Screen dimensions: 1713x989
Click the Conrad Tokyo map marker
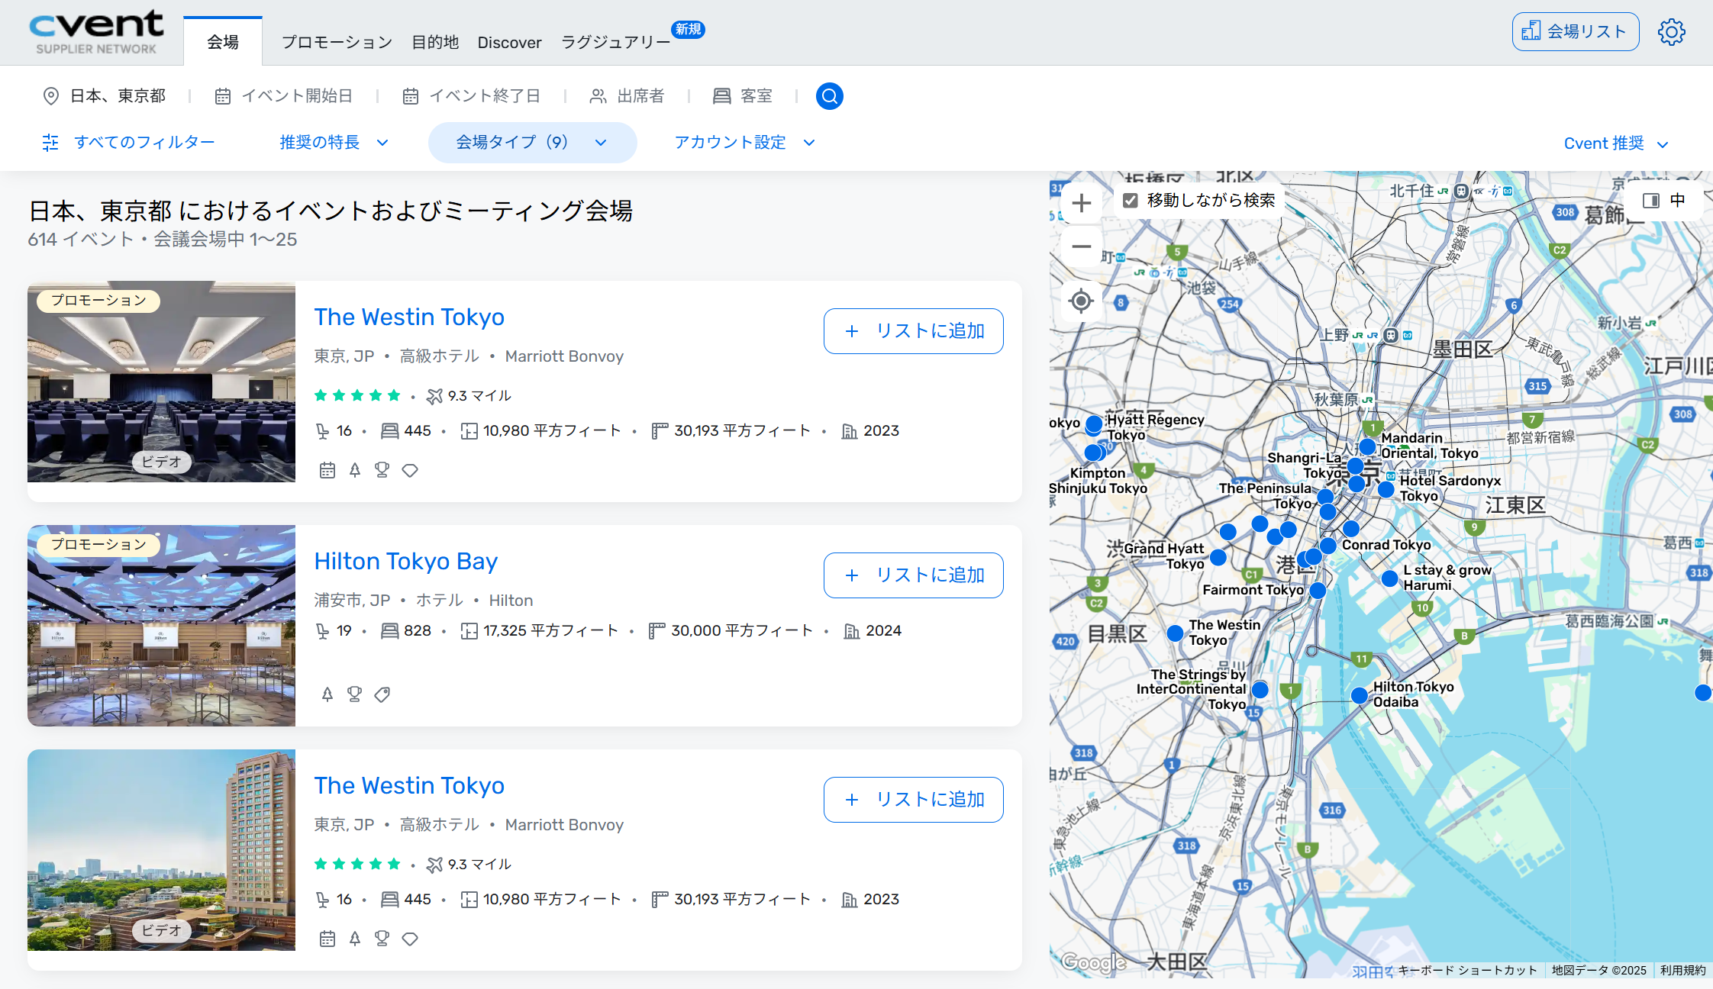[x=1328, y=546]
